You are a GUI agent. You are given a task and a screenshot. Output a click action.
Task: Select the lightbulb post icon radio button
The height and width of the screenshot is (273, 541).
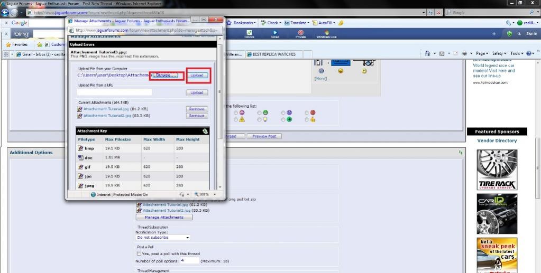(x=260, y=120)
